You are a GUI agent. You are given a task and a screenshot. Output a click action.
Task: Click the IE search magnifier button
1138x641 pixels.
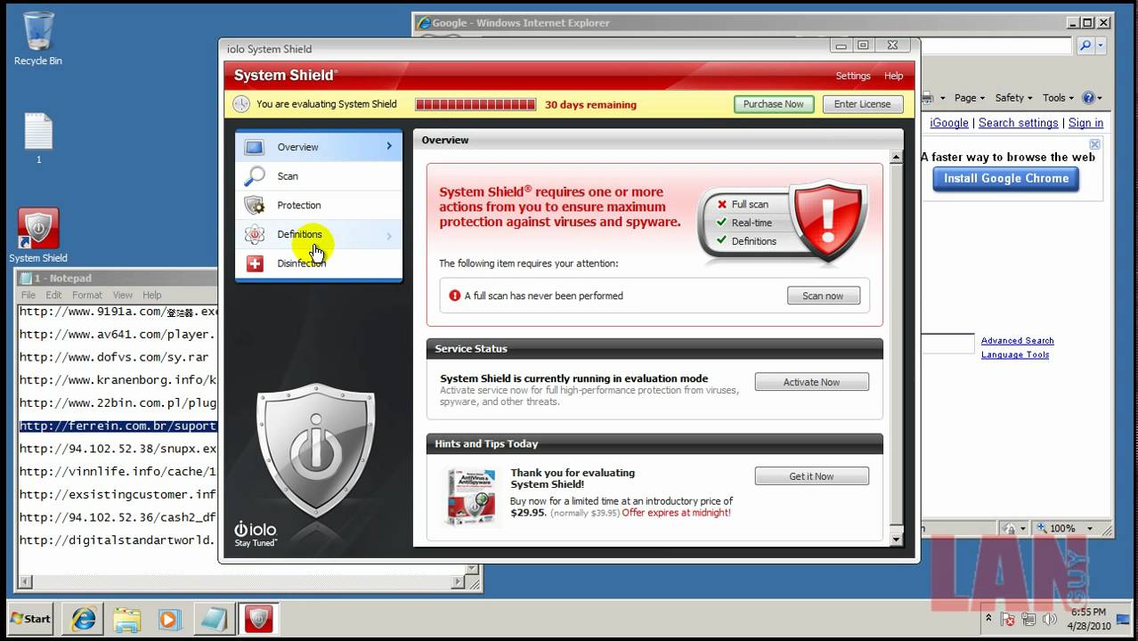click(1085, 45)
